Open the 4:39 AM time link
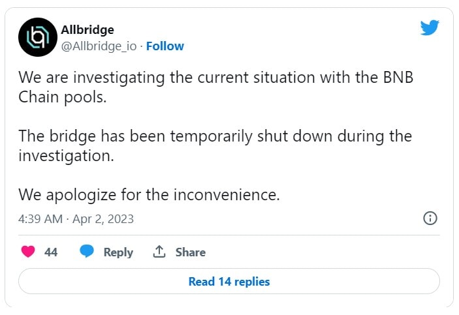This screenshot has width=459, height=315. (x=40, y=218)
